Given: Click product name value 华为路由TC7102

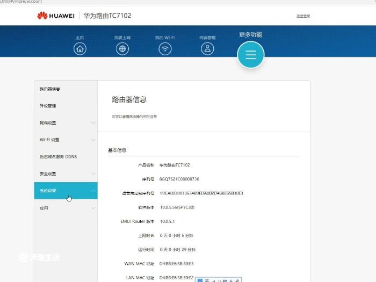Looking at the screenshot, I should click(x=175, y=165).
